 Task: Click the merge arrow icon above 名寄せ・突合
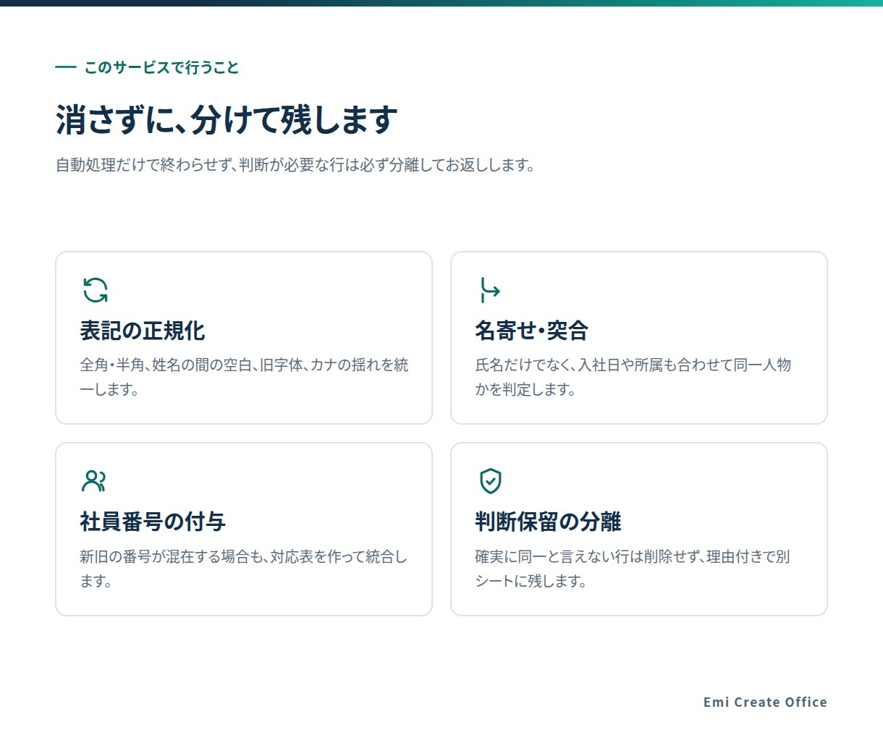490,290
